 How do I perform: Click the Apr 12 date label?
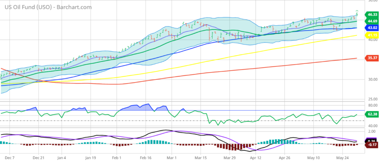coord(256,158)
